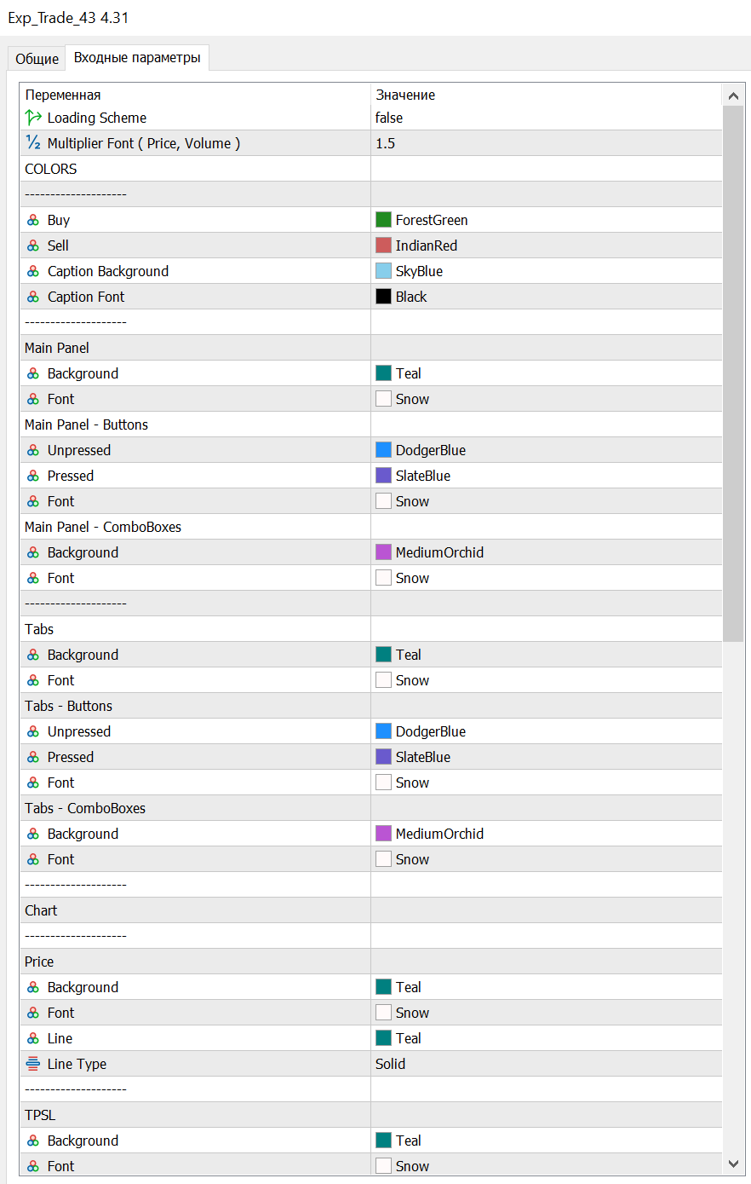Open the Line Type Solid value

point(546,1064)
